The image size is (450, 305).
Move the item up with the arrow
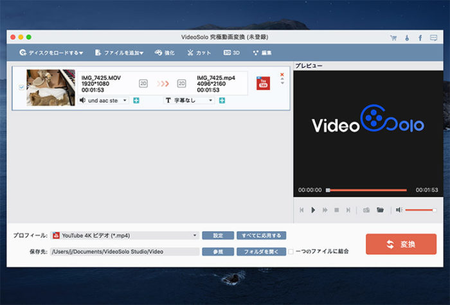tap(282, 78)
